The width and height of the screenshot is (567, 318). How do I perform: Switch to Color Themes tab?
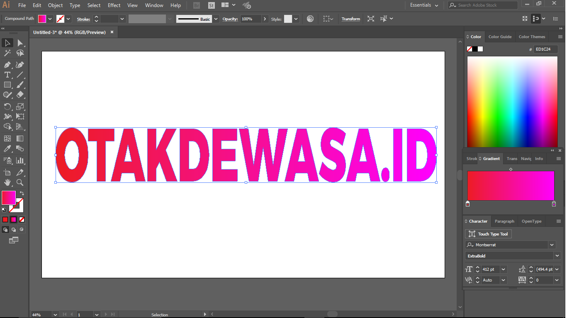click(x=532, y=36)
